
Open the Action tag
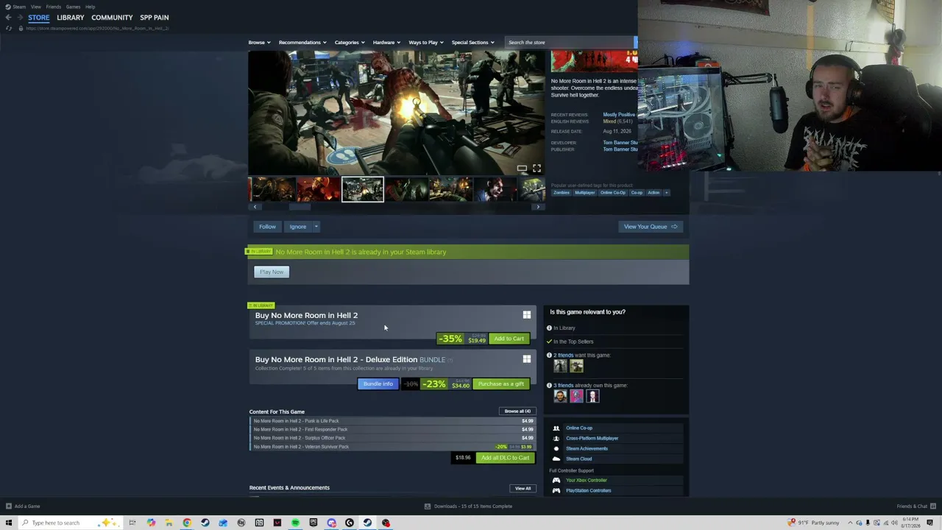654,193
